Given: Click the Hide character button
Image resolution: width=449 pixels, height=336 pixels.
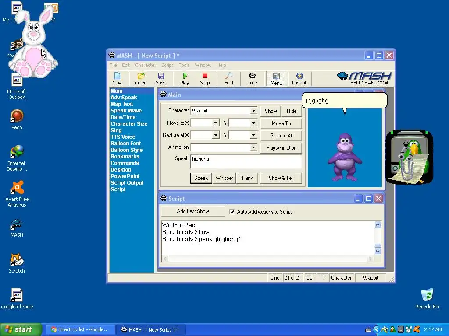Looking at the screenshot, I should [x=292, y=111].
